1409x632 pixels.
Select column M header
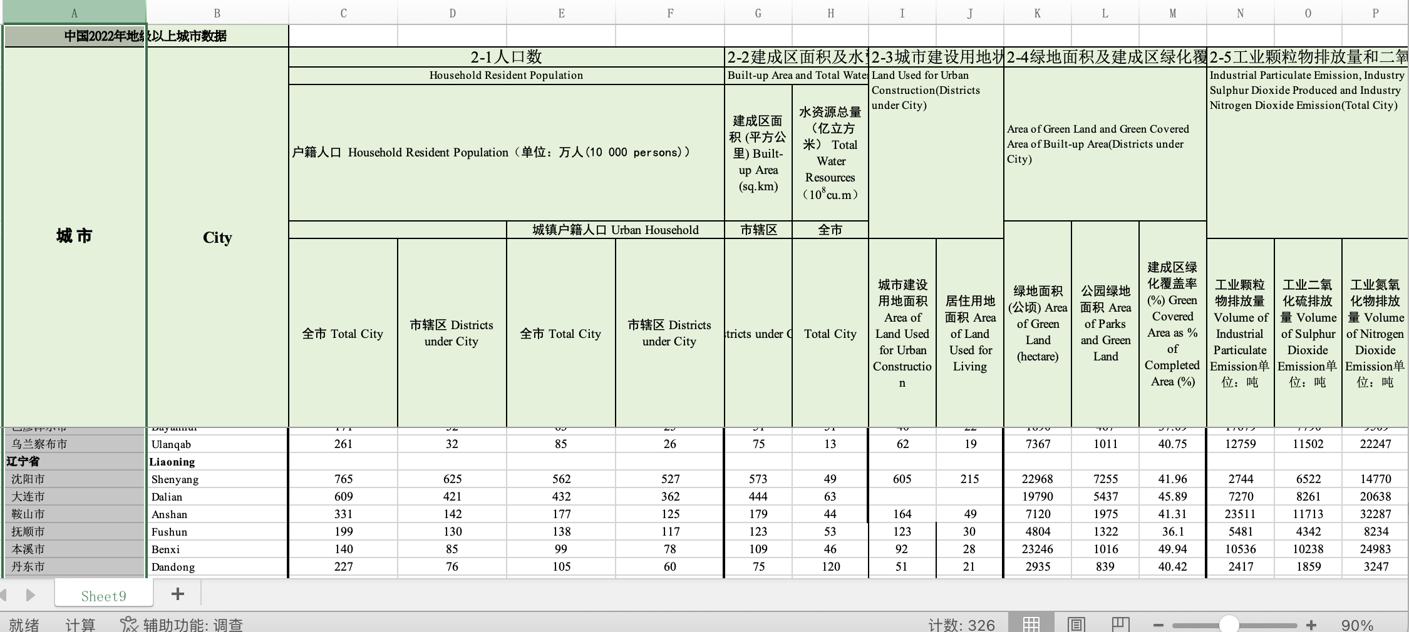[x=1173, y=13]
